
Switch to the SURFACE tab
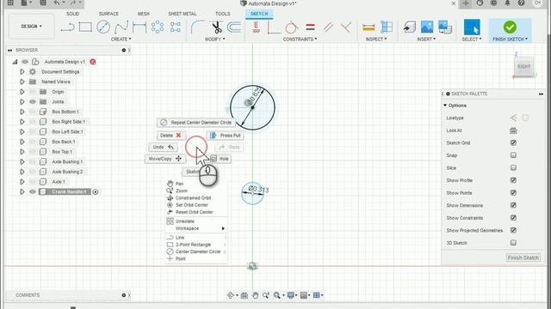pos(108,14)
